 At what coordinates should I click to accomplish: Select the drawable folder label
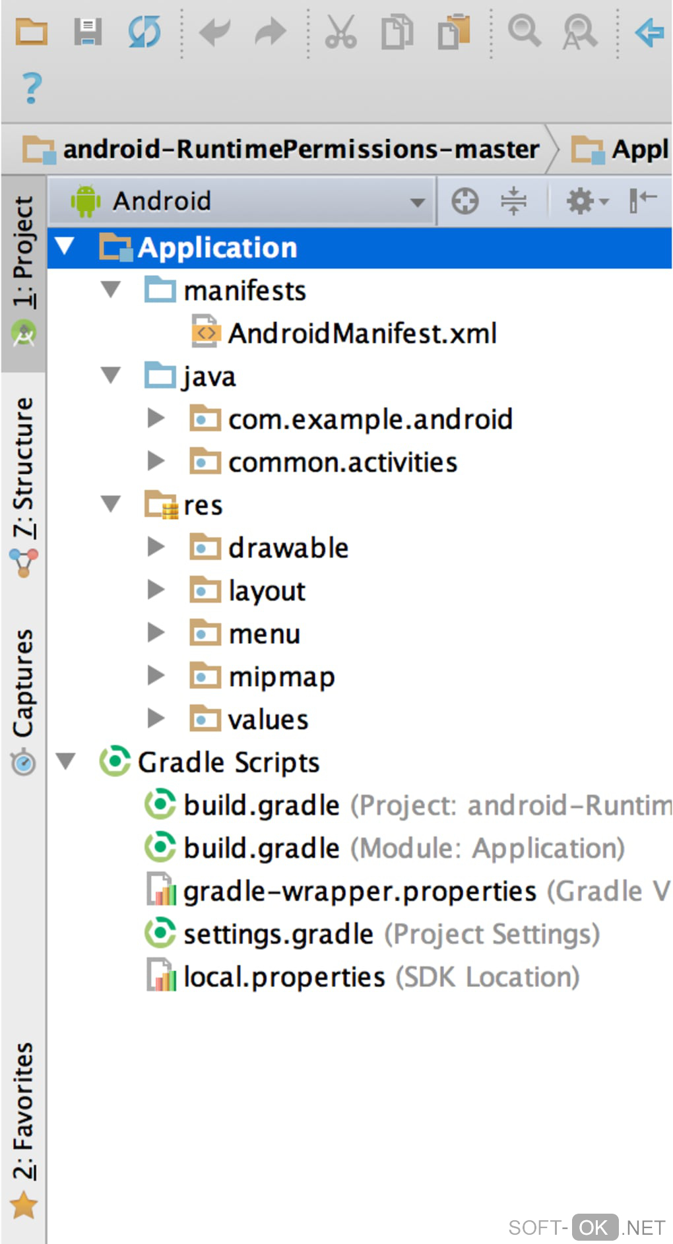(288, 547)
